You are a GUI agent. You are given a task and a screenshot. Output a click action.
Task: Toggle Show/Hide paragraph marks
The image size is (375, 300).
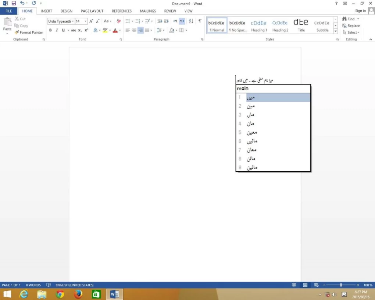click(x=200, y=21)
